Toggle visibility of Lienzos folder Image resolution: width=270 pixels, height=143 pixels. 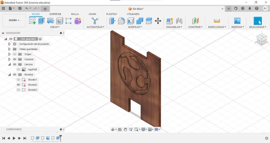coord(15,64)
